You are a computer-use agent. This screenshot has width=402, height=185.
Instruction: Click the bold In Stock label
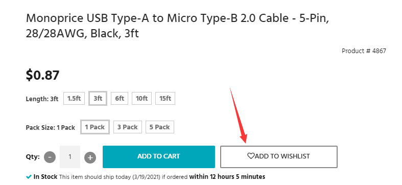45,177
